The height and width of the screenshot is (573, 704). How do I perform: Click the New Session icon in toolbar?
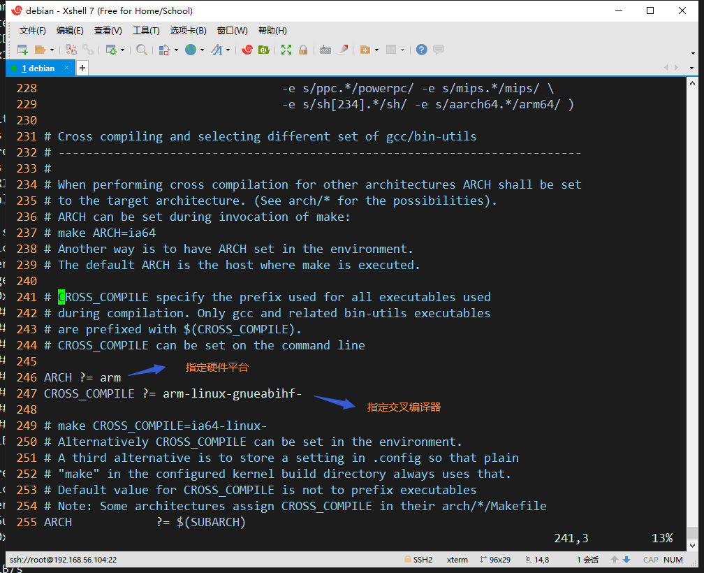pyautogui.click(x=22, y=50)
